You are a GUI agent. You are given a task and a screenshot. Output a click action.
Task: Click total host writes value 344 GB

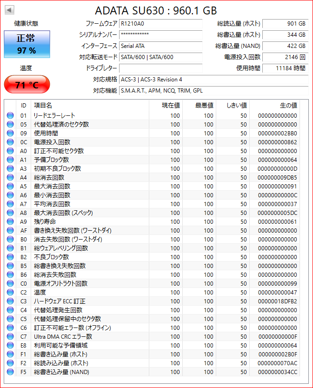285,35
